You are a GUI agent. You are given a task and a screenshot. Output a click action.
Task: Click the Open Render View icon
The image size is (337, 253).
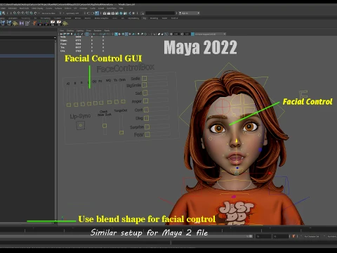105,13
